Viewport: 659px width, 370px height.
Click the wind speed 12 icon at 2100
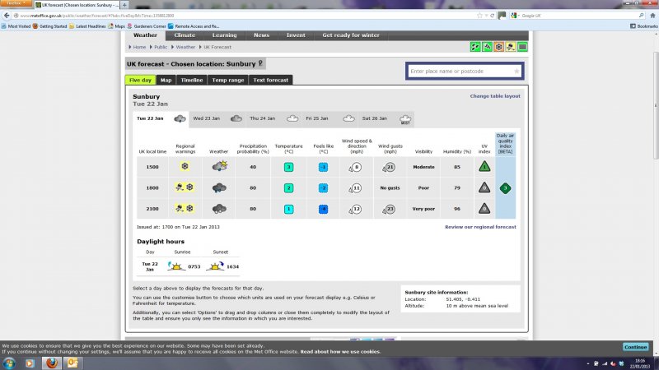[355, 209]
